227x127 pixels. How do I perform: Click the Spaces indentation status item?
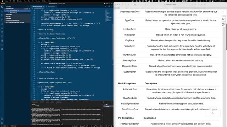[82, 126]
